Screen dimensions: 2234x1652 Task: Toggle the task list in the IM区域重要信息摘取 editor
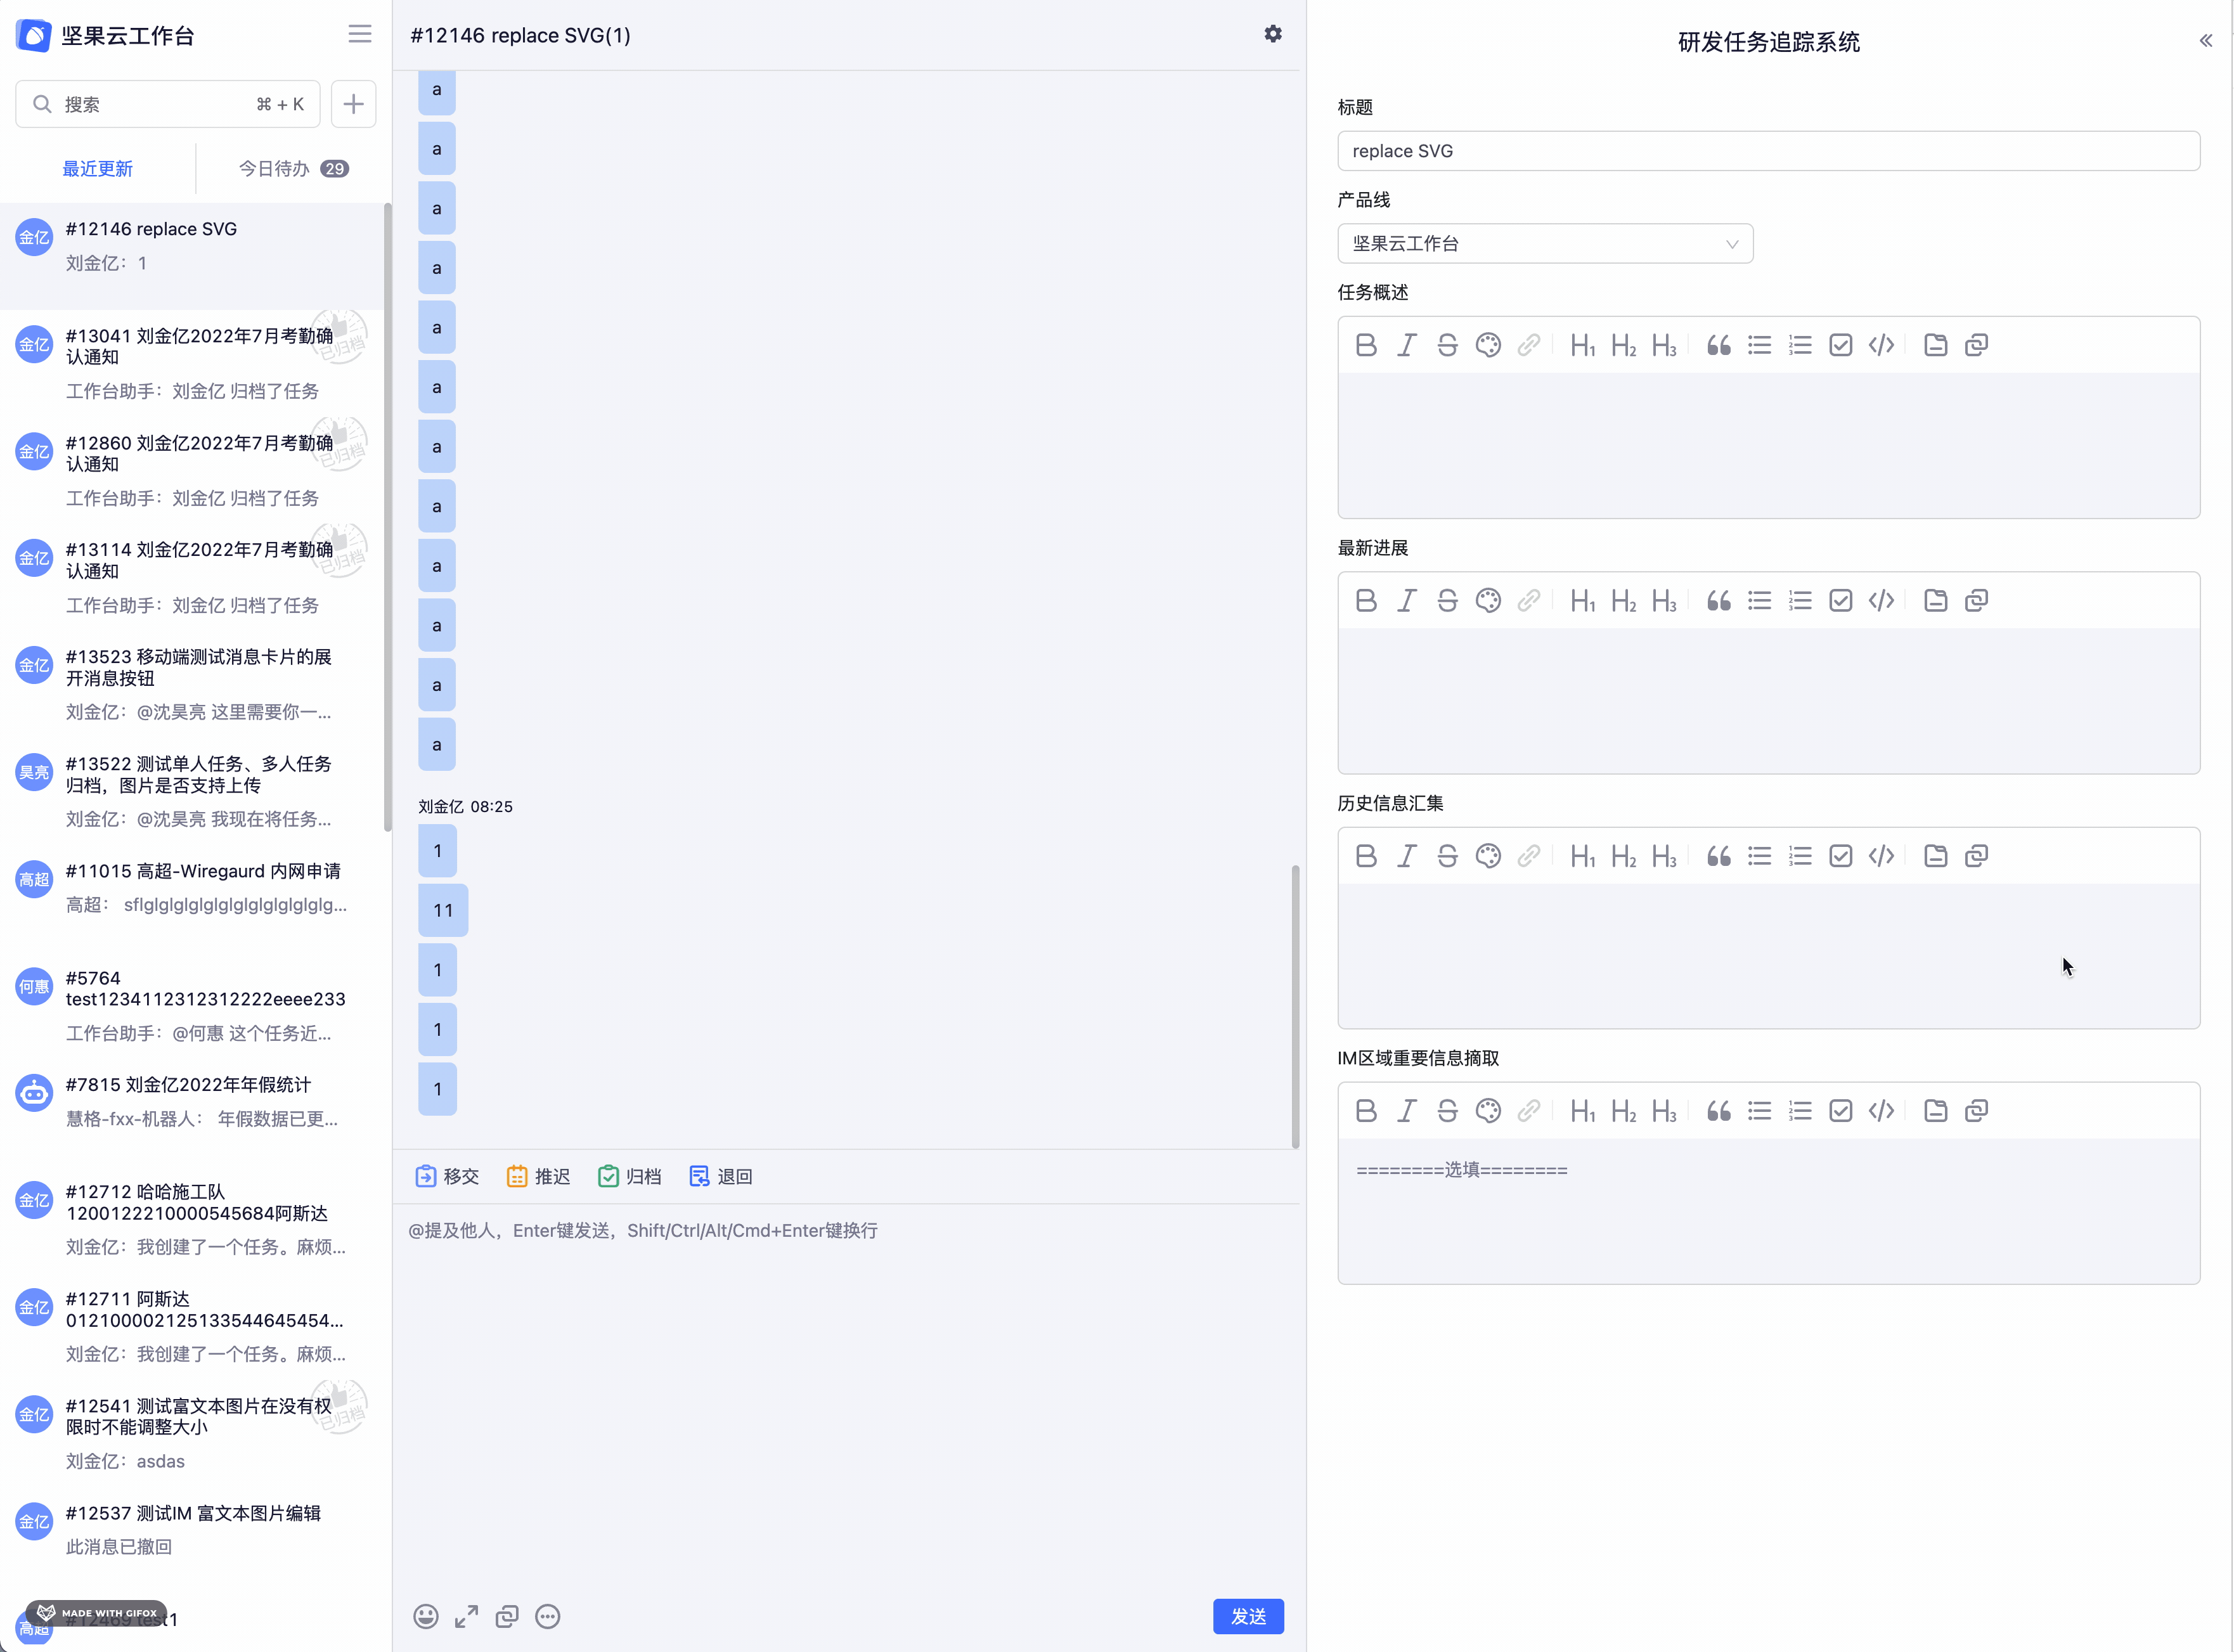click(x=1840, y=1111)
